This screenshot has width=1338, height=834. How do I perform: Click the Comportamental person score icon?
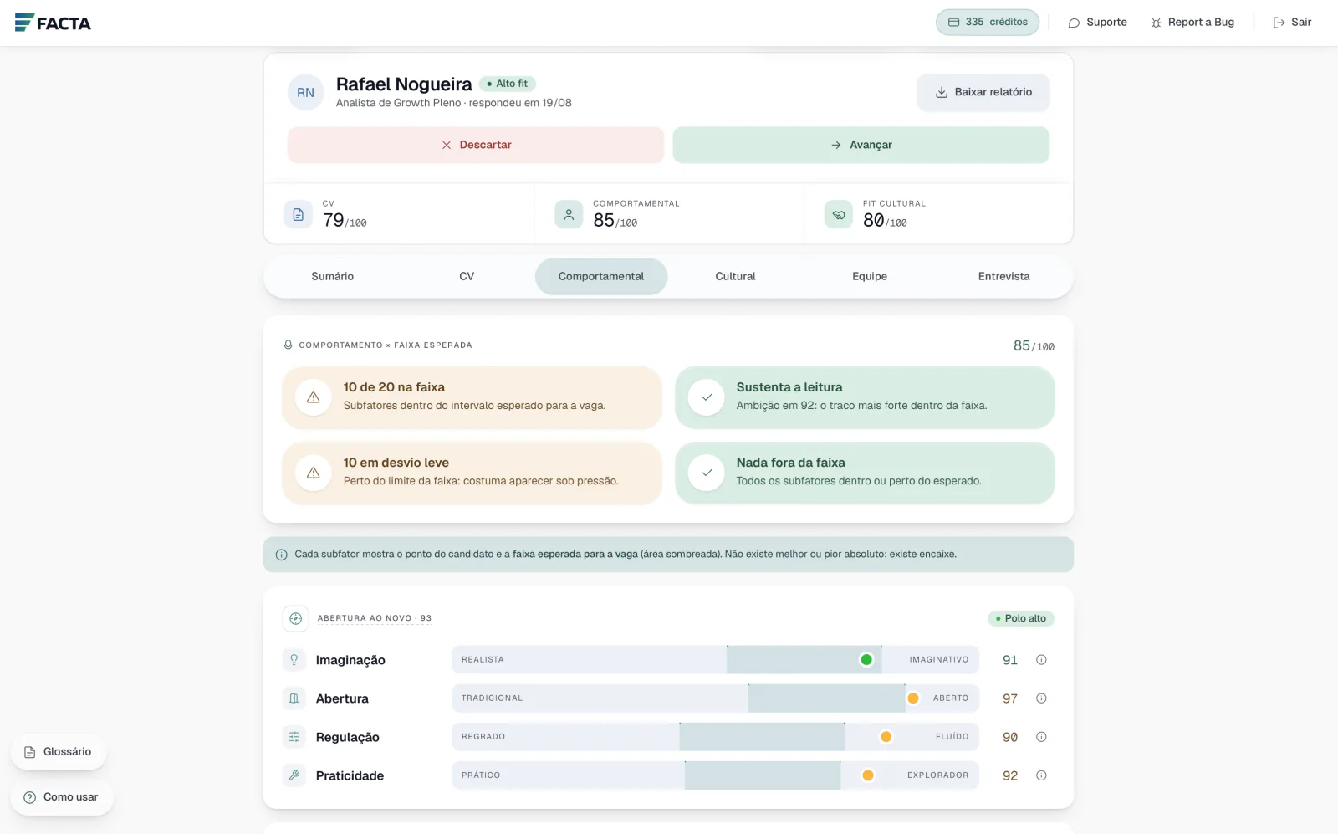[569, 215]
